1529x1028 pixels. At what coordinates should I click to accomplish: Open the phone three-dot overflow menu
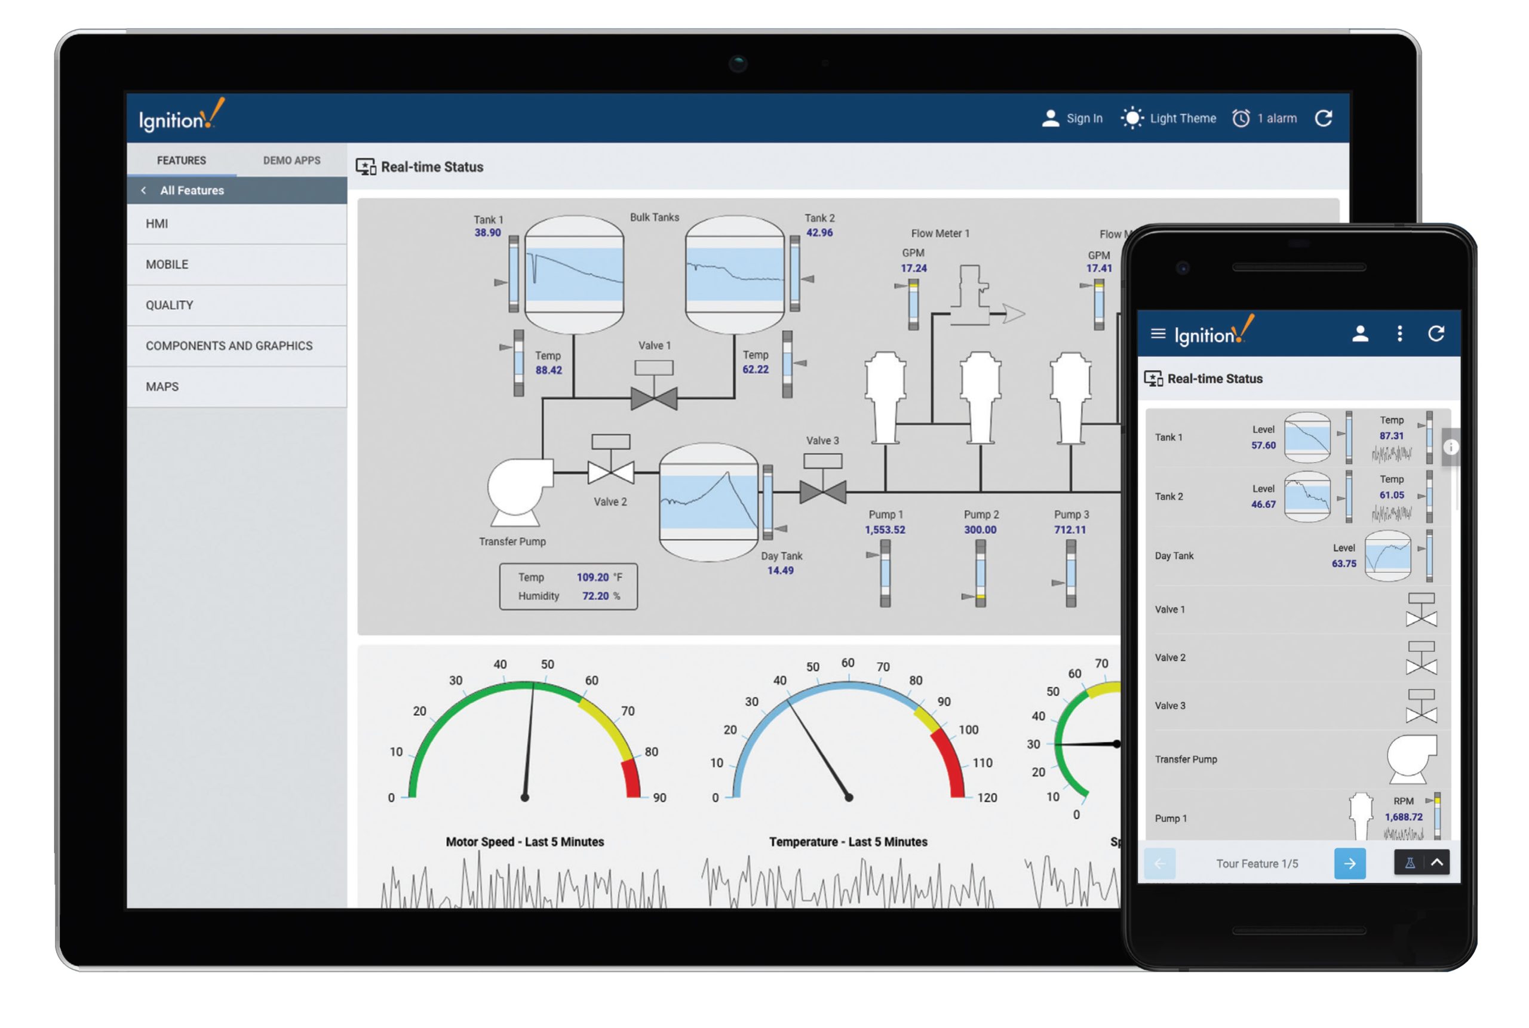tap(1399, 334)
